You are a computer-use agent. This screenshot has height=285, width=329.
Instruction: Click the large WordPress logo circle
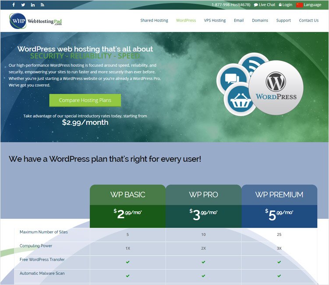(x=276, y=88)
